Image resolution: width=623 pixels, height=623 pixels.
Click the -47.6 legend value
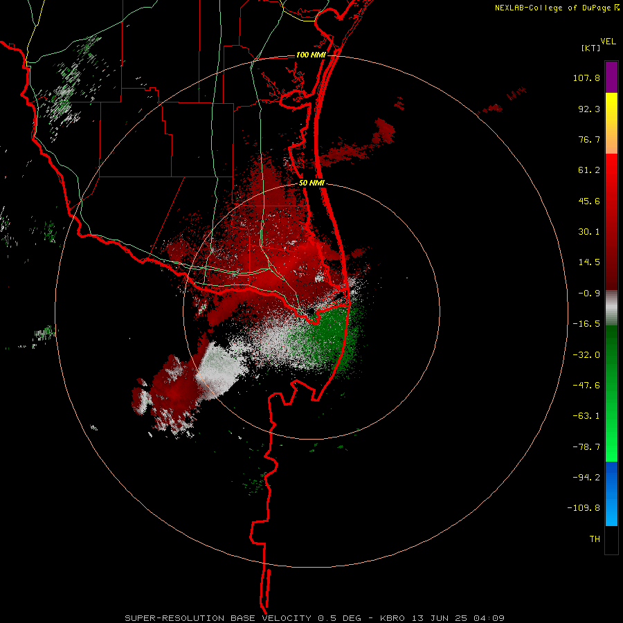point(586,386)
